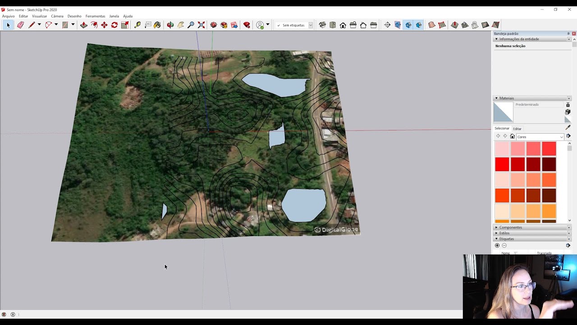This screenshot has width=577, height=325.
Task: Select the Scale tool
Action: point(125,25)
